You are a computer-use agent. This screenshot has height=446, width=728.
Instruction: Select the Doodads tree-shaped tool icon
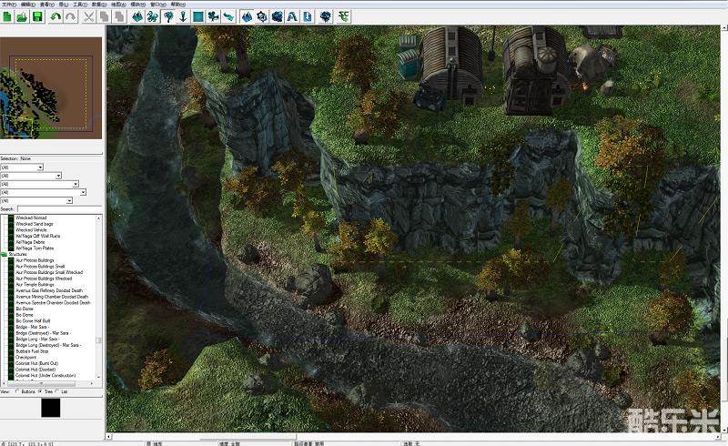coord(169,16)
